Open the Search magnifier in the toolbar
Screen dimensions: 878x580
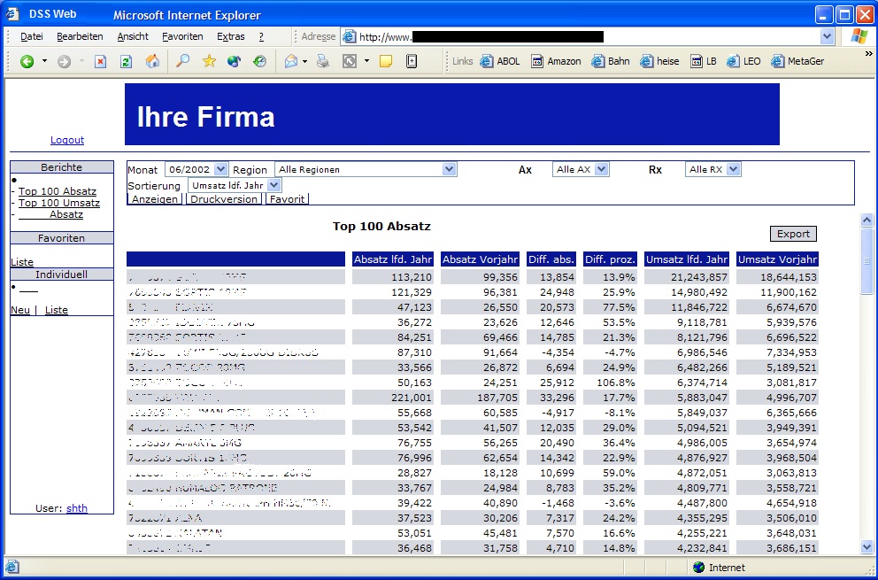(182, 61)
